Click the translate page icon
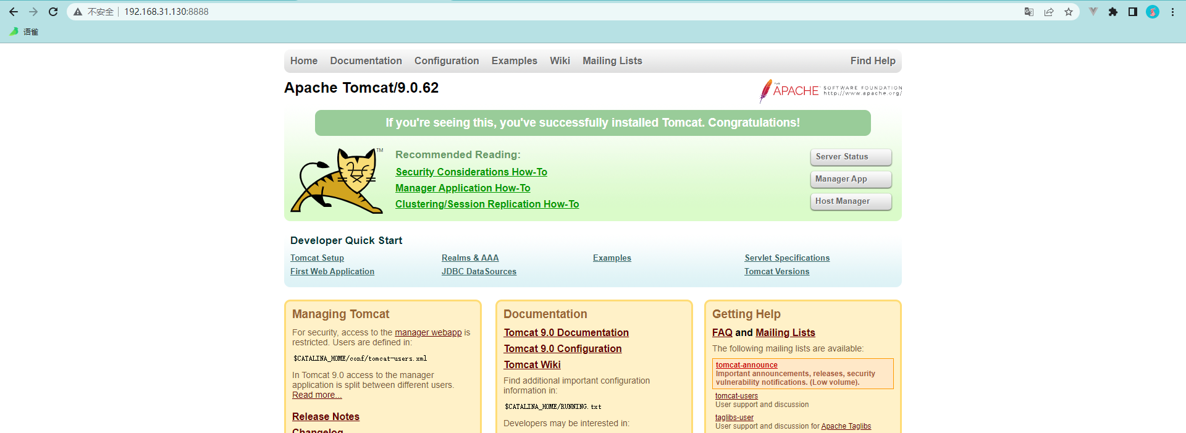Image resolution: width=1186 pixels, height=433 pixels. pos(1029,12)
